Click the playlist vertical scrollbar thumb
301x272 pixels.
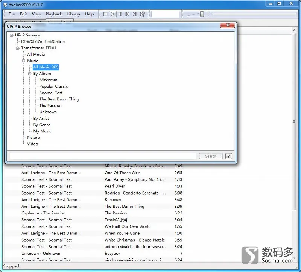click(x=294, y=122)
